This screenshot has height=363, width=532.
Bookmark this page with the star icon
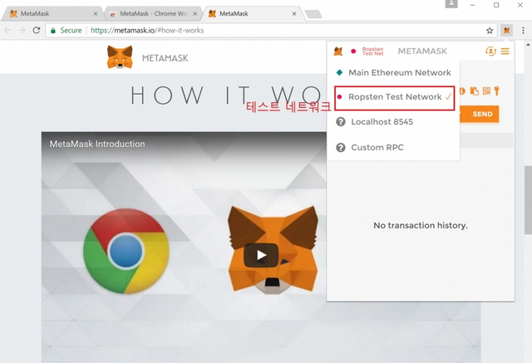(x=490, y=31)
